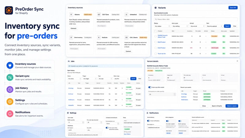This screenshot has height=138, width=245.
Task: Open the Arrival 'Any arrival' dropdown
Action: pos(197,26)
